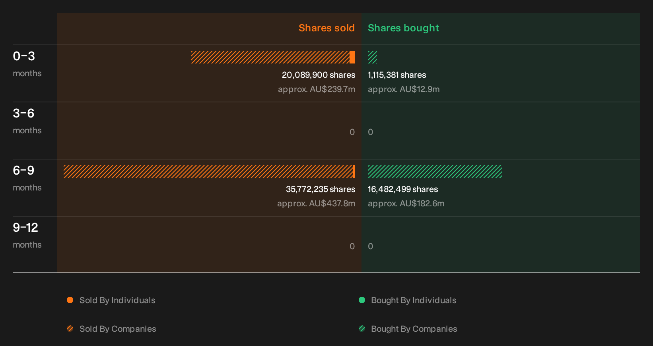Click the 6-9 months striped green bought bar
The width and height of the screenshot is (653, 346).
click(435, 171)
